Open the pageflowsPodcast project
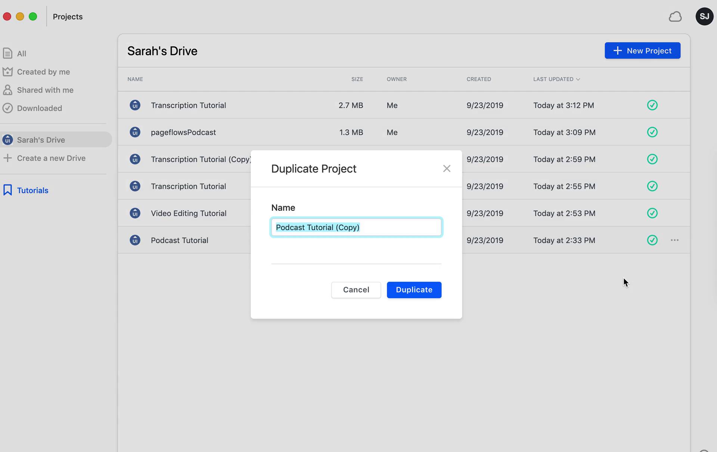 tap(183, 132)
